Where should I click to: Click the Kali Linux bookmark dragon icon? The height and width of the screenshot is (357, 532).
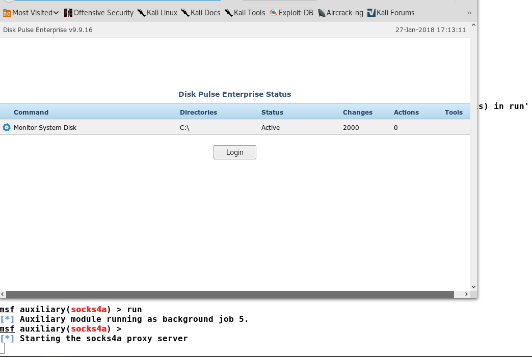tap(142, 13)
